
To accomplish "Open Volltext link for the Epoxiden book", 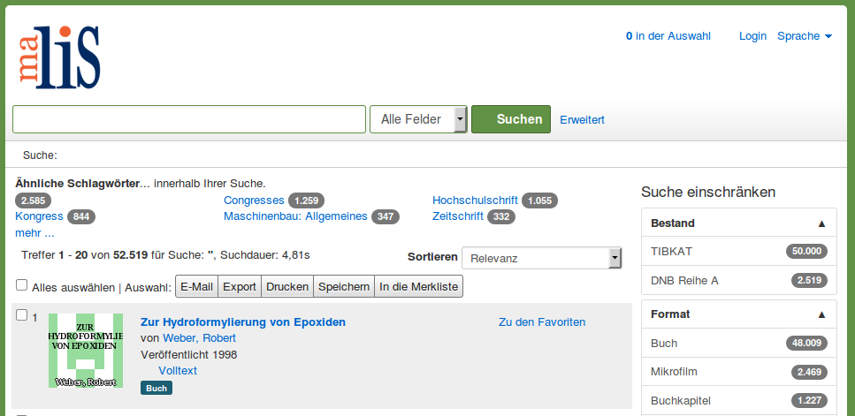I will coord(177,371).
